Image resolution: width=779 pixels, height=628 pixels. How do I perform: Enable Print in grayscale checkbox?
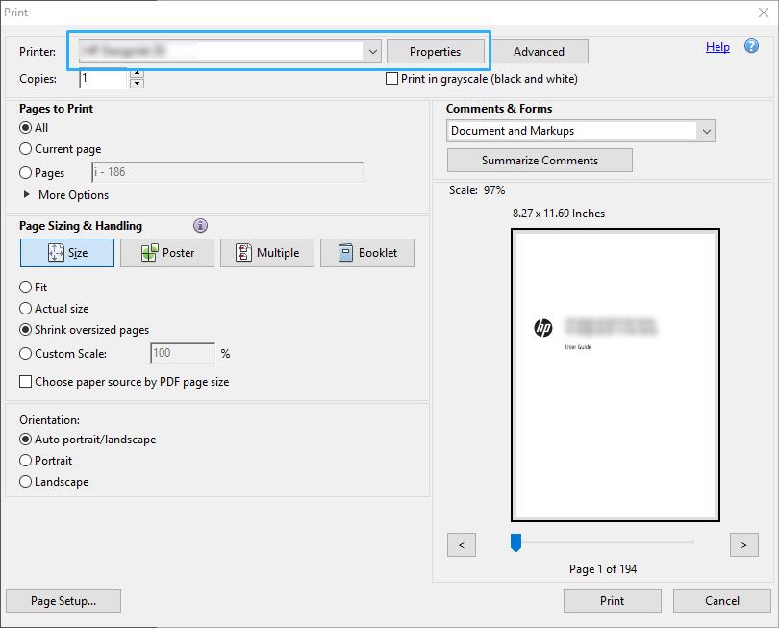[392, 79]
